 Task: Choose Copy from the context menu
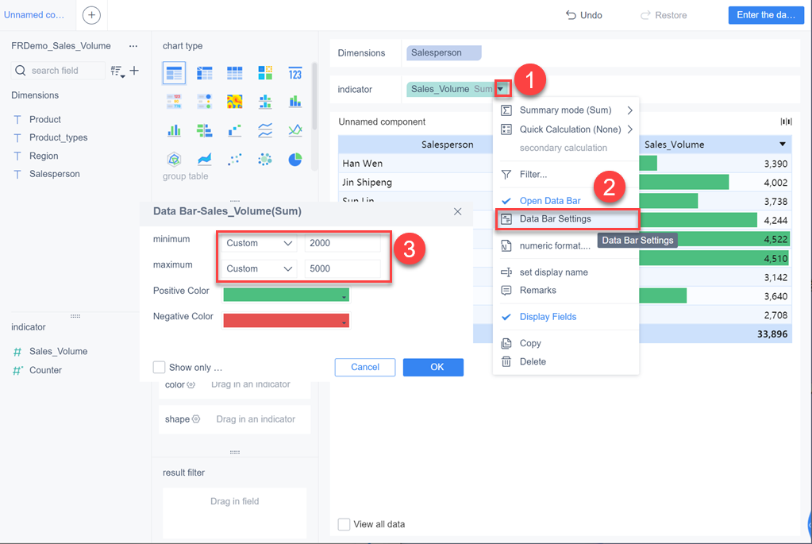click(x=566, y=344)
